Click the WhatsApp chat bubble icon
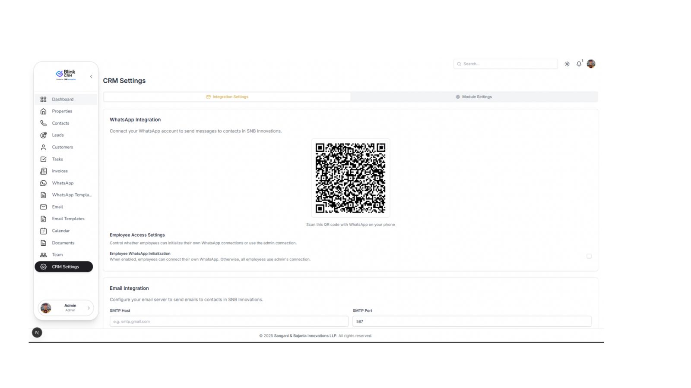This screenshot has width=691, height=388. [43, 183]
